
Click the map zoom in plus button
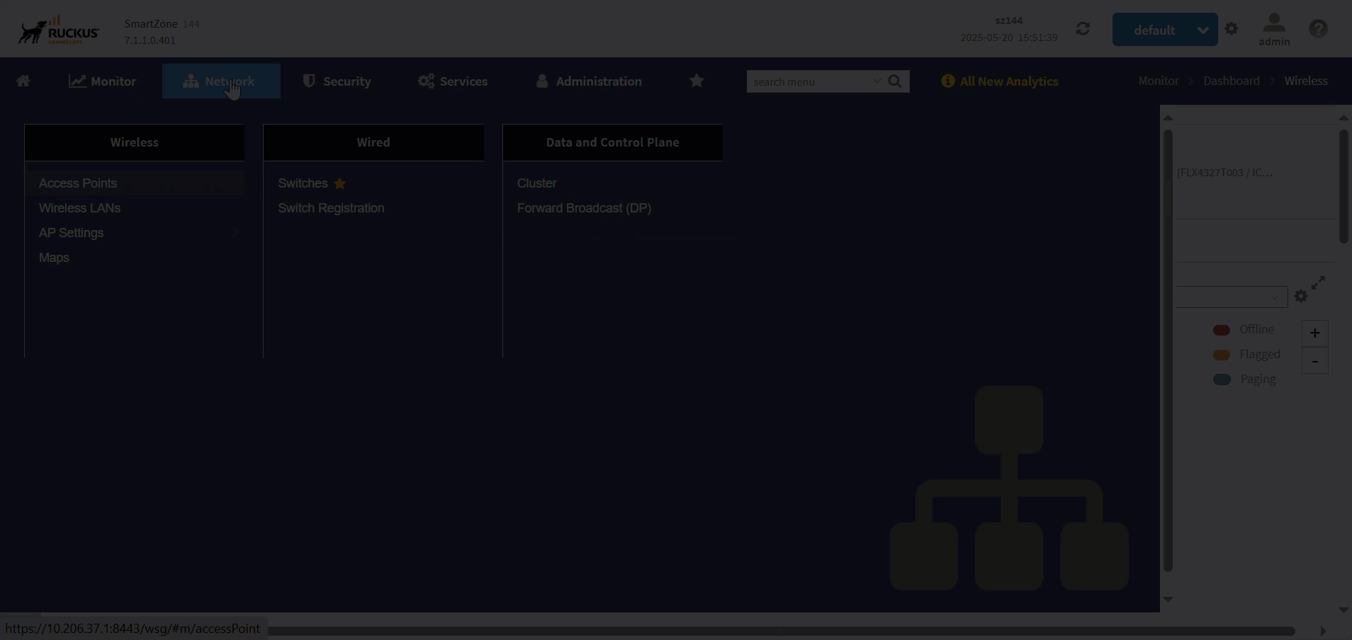click(x=1314, y=333)
